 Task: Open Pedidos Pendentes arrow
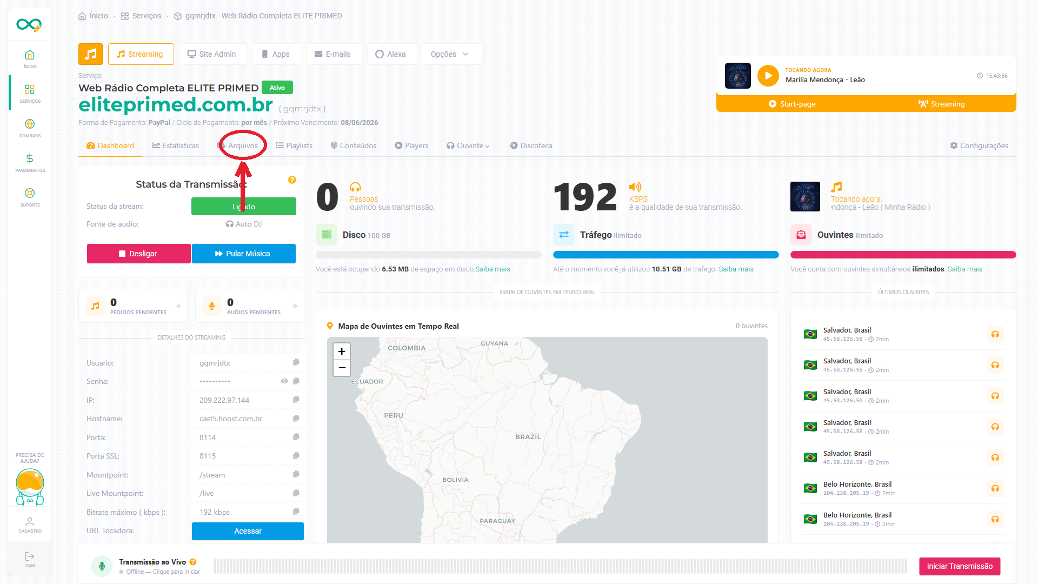(178, 306)
